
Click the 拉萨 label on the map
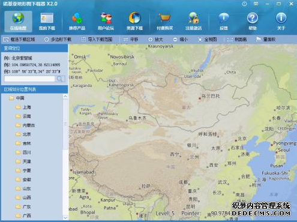(146, 186)
